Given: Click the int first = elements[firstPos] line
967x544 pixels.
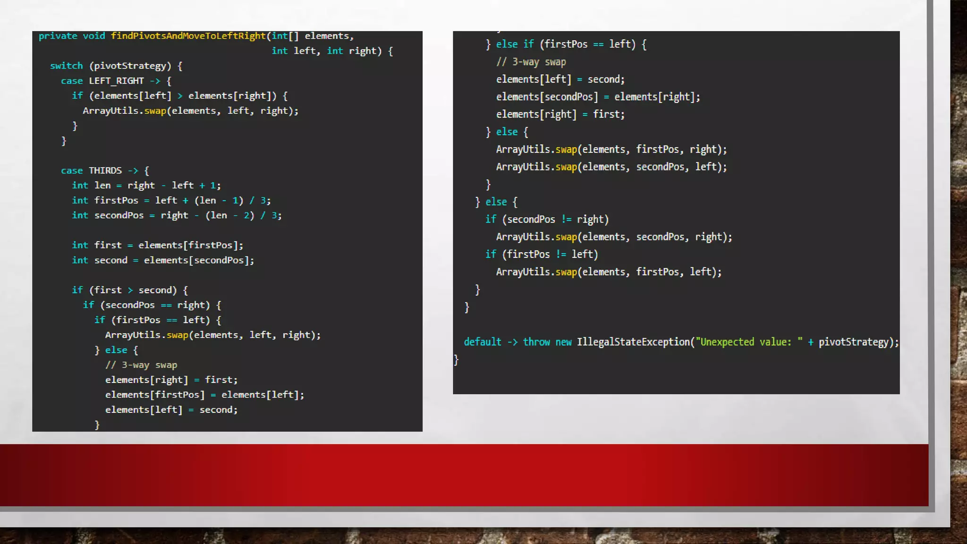Looking at the screenshot, I should 157,245.
